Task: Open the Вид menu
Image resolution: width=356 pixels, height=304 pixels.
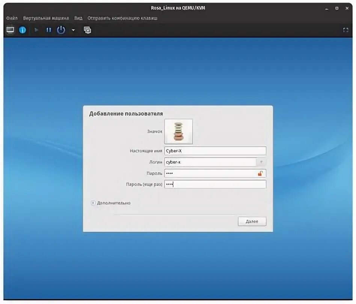Action: click(78, 18)
